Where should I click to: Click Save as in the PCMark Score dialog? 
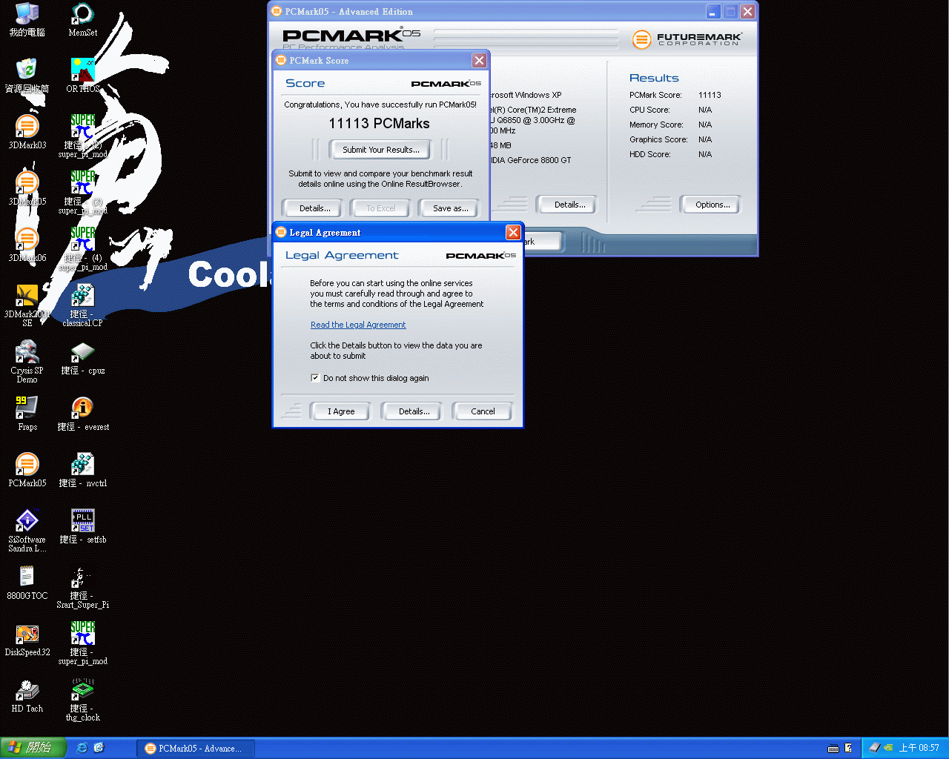pyautogui.click(x=450, y=208)
